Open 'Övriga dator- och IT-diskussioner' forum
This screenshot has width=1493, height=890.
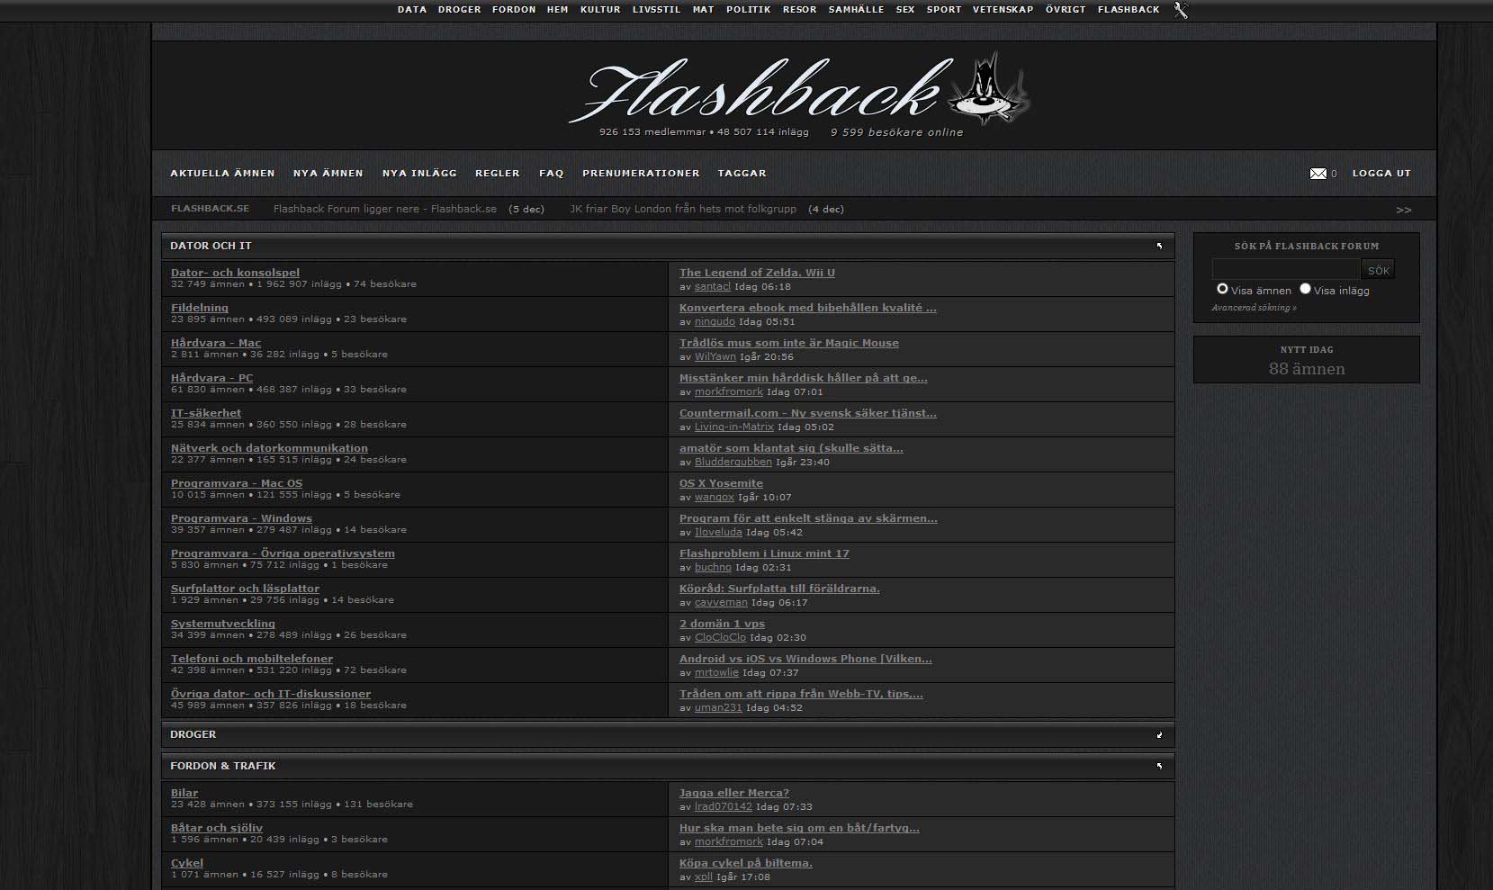(x=271, y=694)
